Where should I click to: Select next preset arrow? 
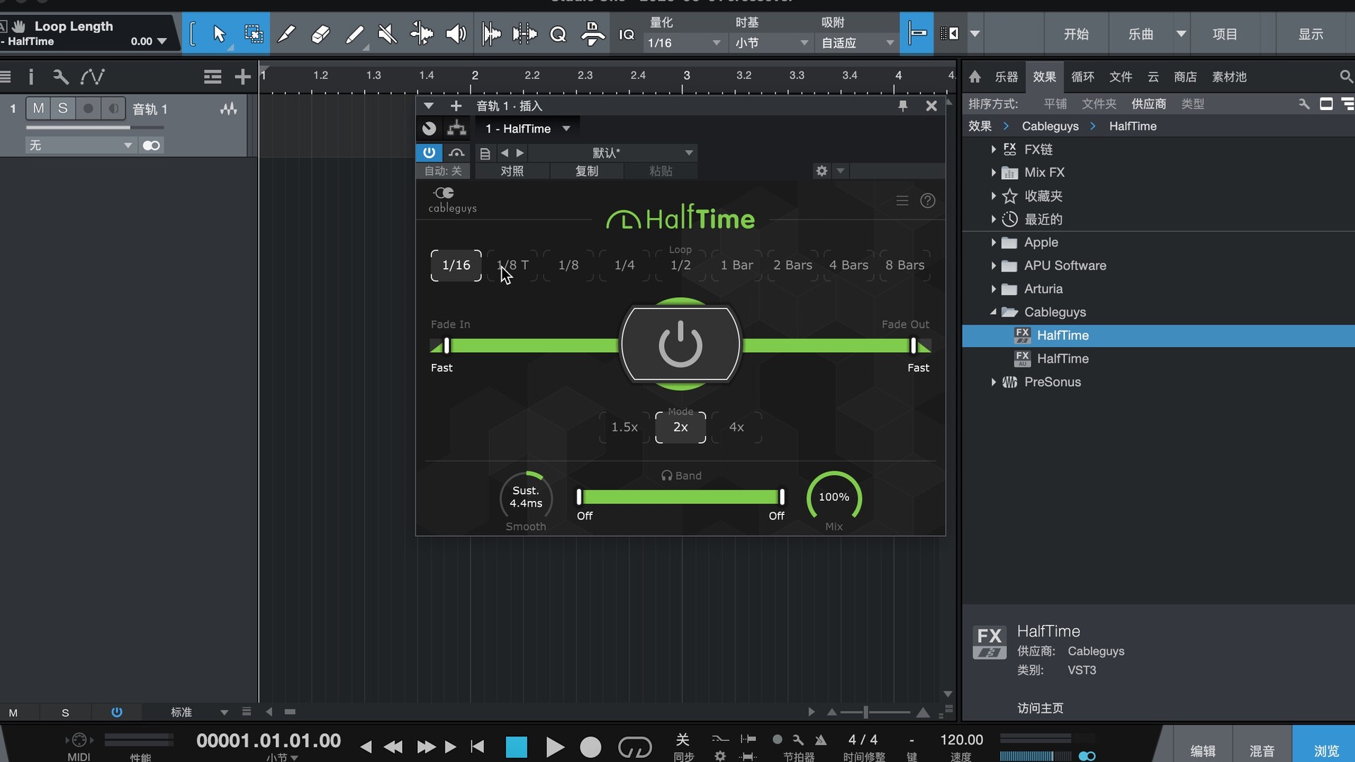tap(520, 153)
